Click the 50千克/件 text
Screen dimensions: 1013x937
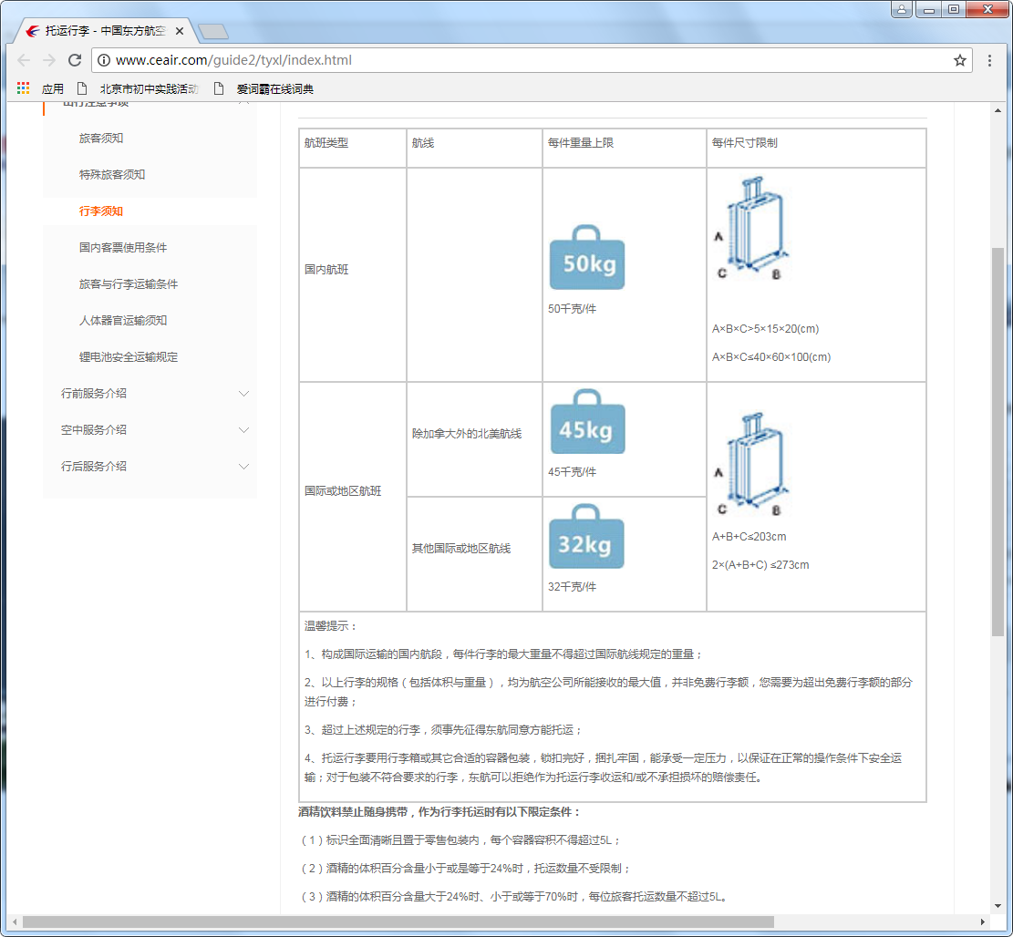(x=572, y=309)
